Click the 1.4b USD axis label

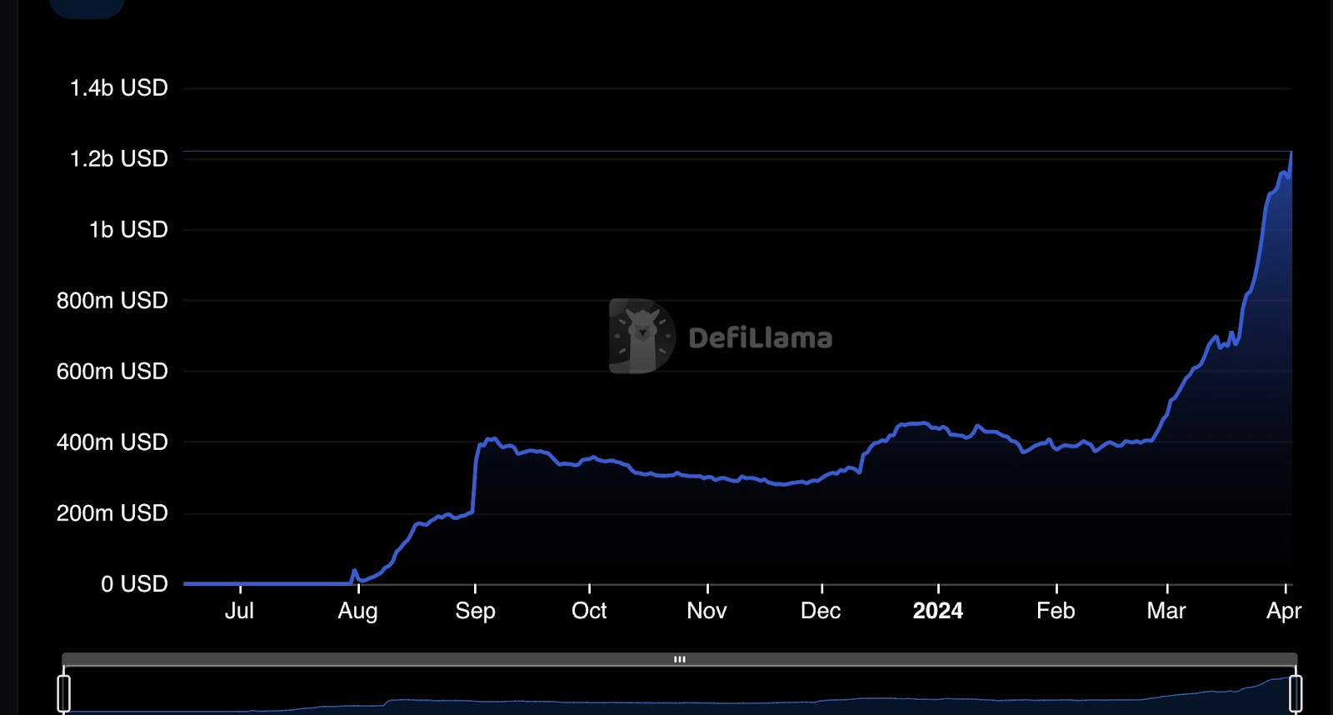[x=119, y=87]
